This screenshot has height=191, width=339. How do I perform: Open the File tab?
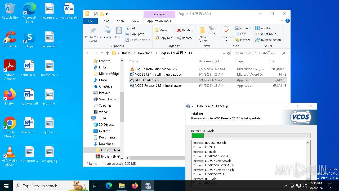point(90,21)
